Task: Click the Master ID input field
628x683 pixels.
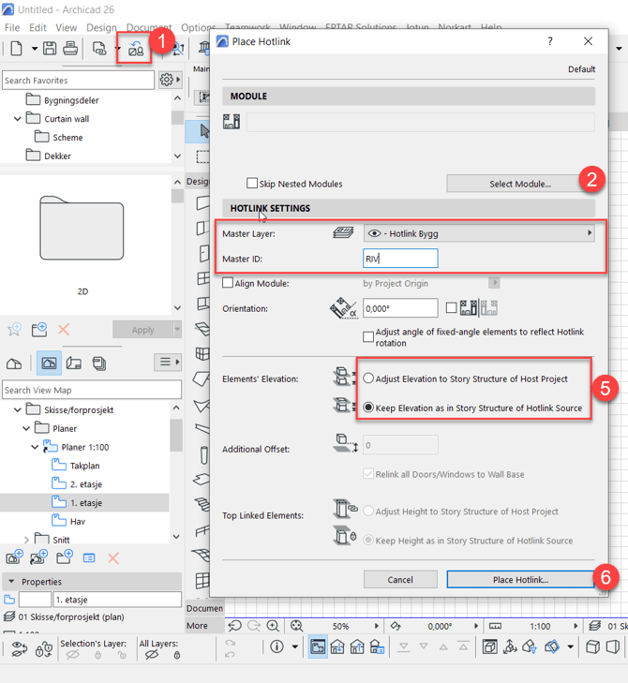Action: (x=400, y=259)
